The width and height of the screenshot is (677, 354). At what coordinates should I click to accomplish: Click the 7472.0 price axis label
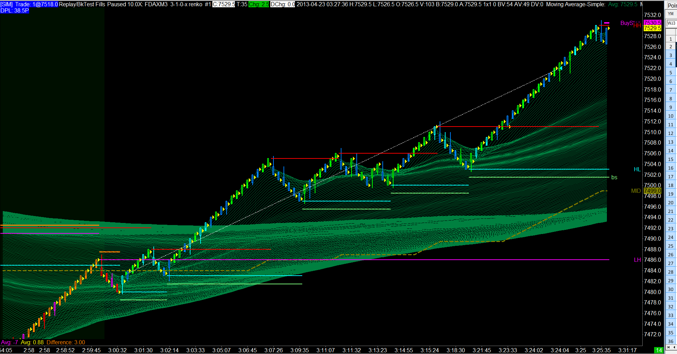pos(652,334)
